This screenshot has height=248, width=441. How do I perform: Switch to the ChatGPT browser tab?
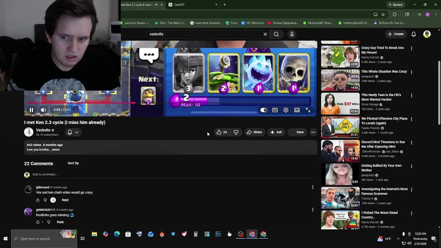click(x=193, y=5)
